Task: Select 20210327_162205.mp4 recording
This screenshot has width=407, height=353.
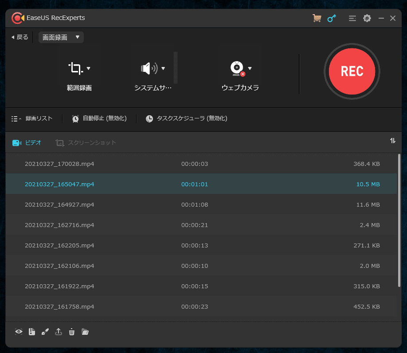Action: [201, 245]
